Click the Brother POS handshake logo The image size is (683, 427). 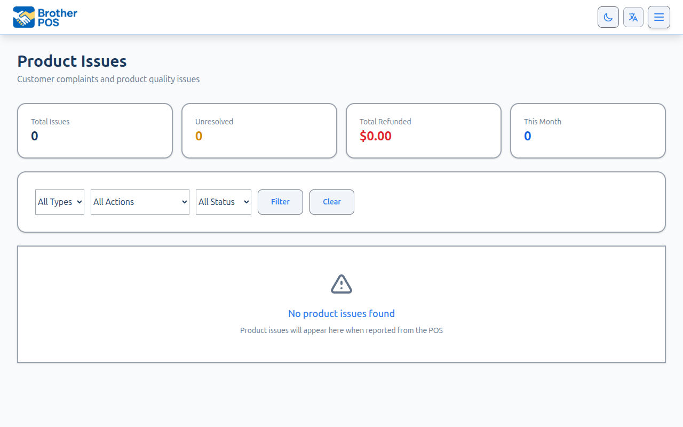tap(24, 18)
